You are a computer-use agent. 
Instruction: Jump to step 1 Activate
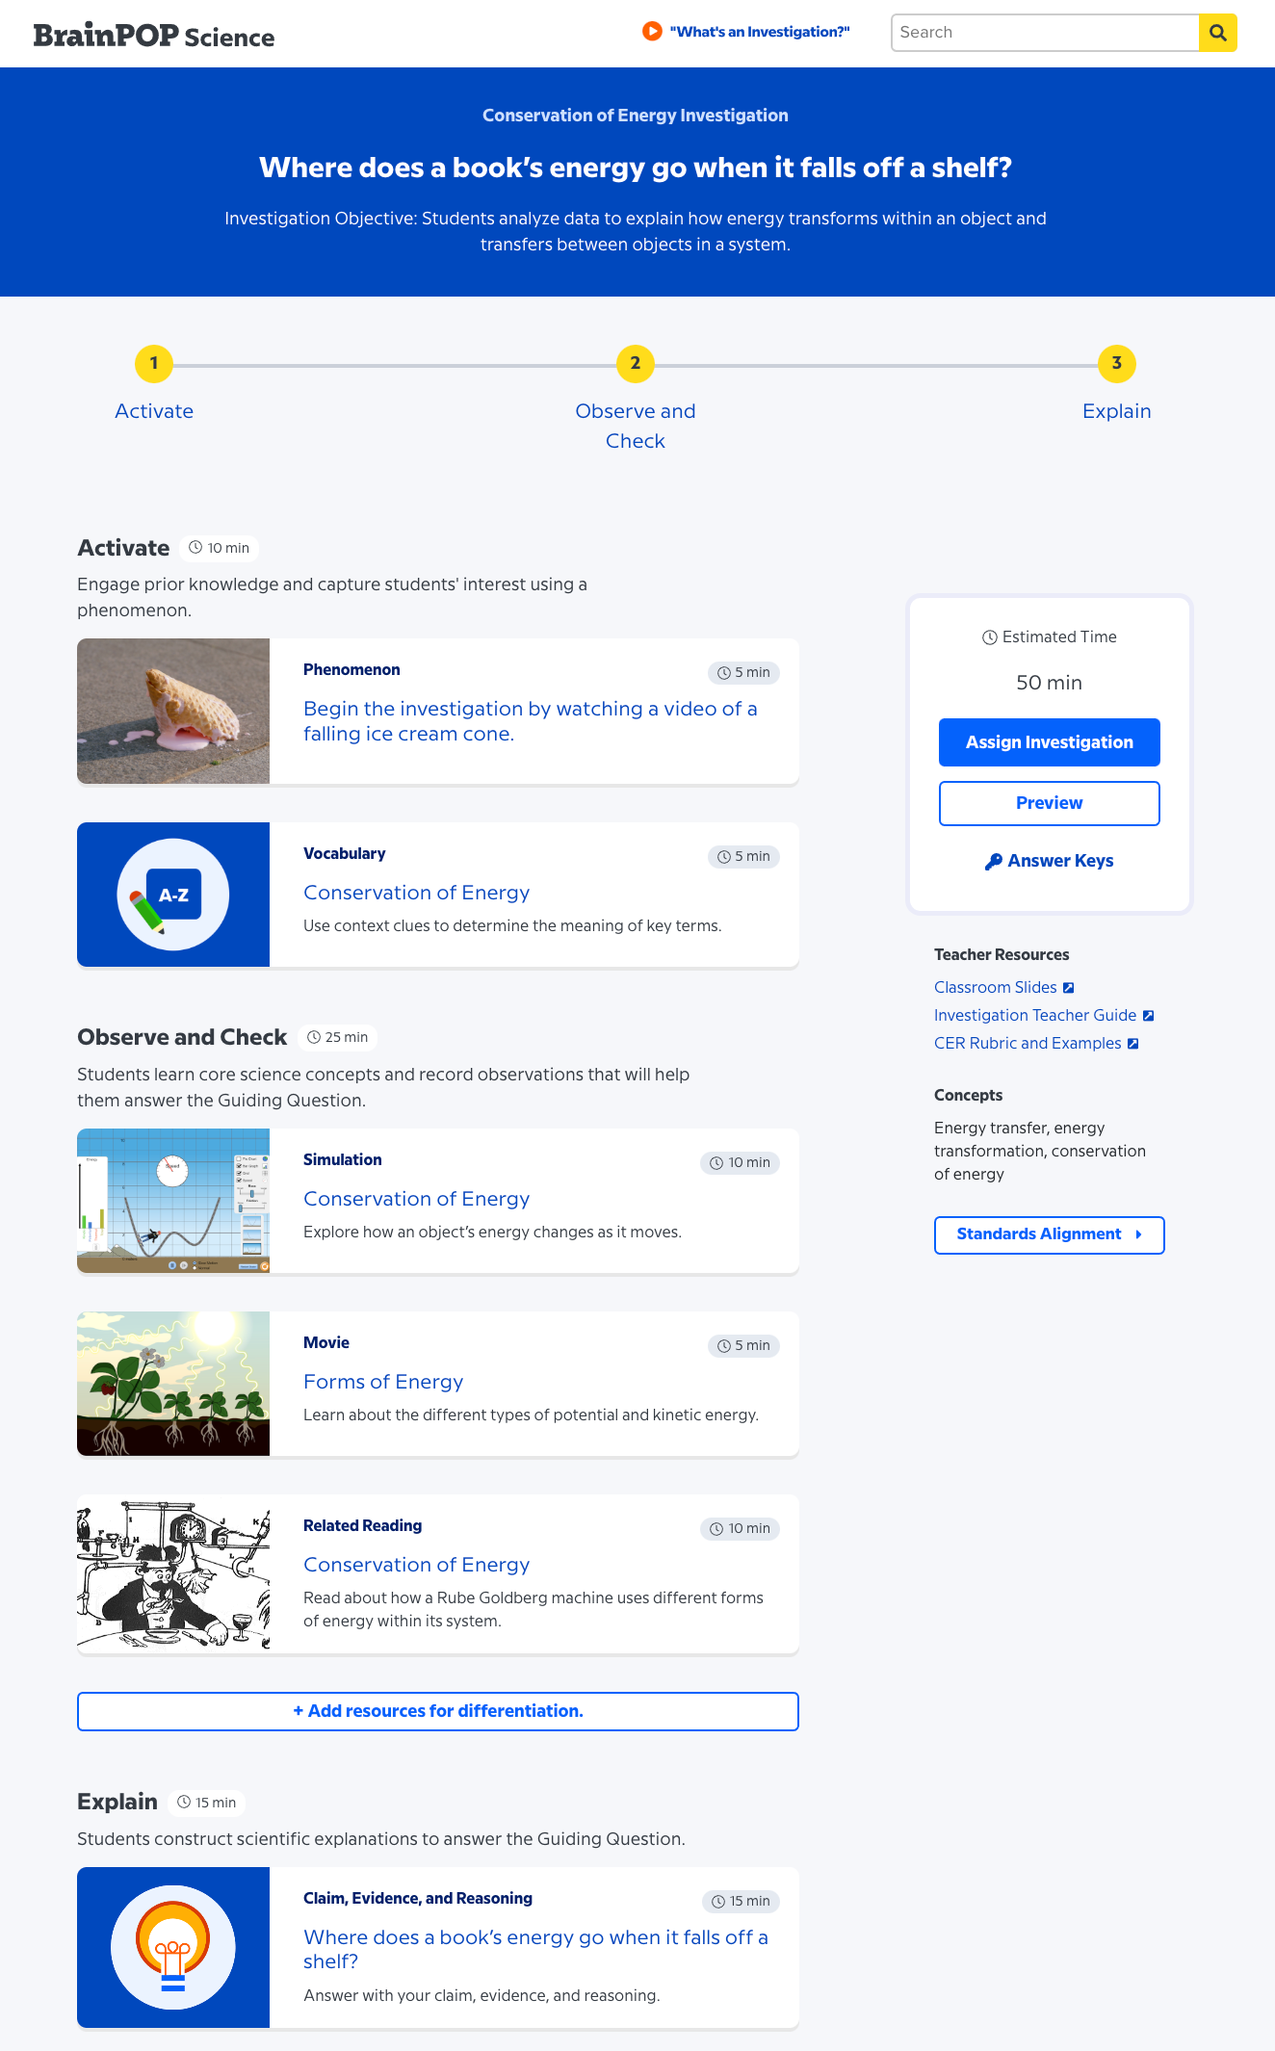point(154,364)
